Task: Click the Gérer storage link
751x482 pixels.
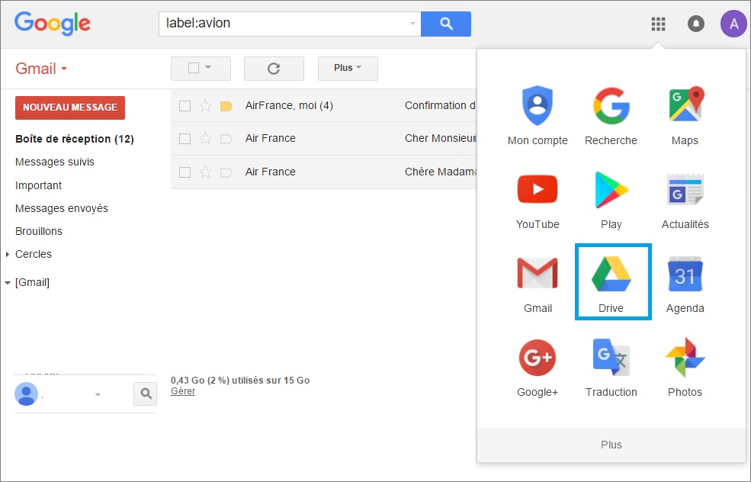Action: click(183, 391)
